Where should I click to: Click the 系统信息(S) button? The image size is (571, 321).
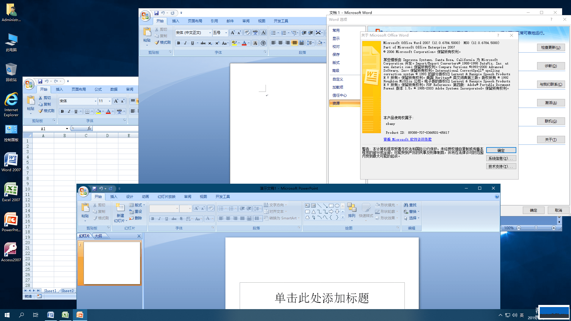(501, 158)
